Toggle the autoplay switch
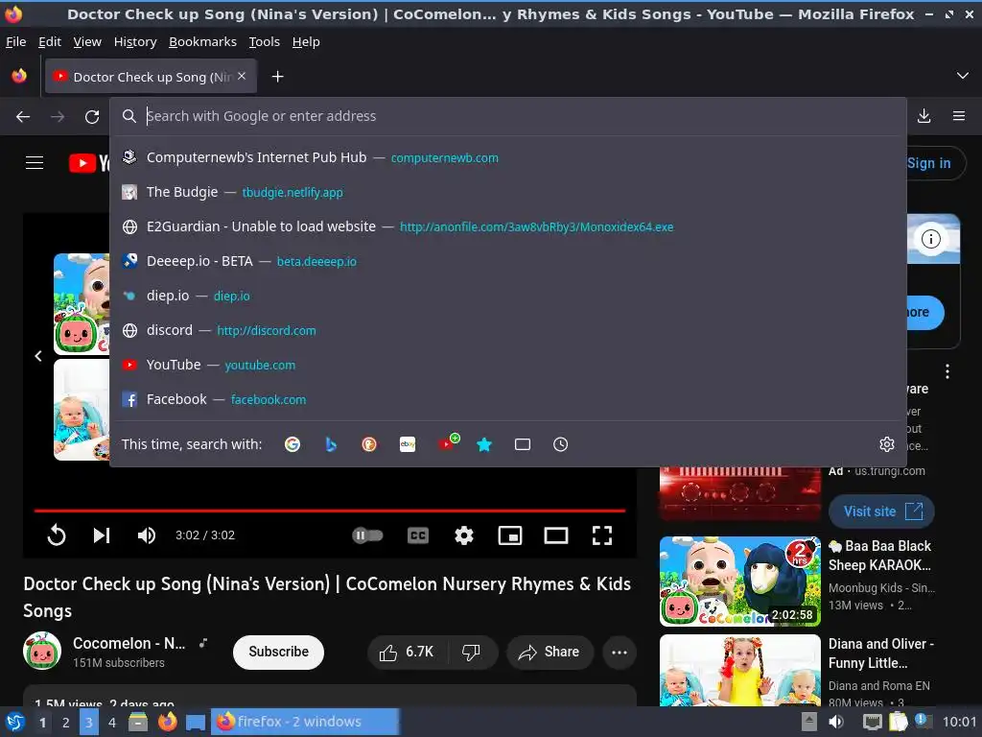982x737 pixels. click(367, 535)
